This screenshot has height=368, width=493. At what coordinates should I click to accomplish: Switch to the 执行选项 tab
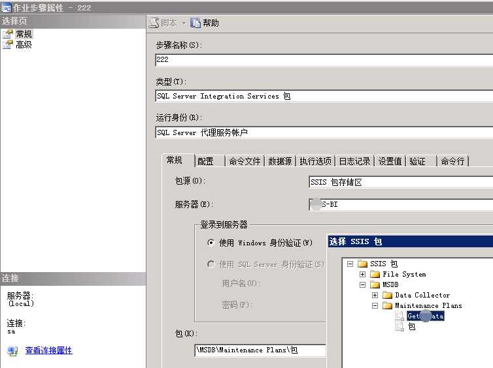315,161
